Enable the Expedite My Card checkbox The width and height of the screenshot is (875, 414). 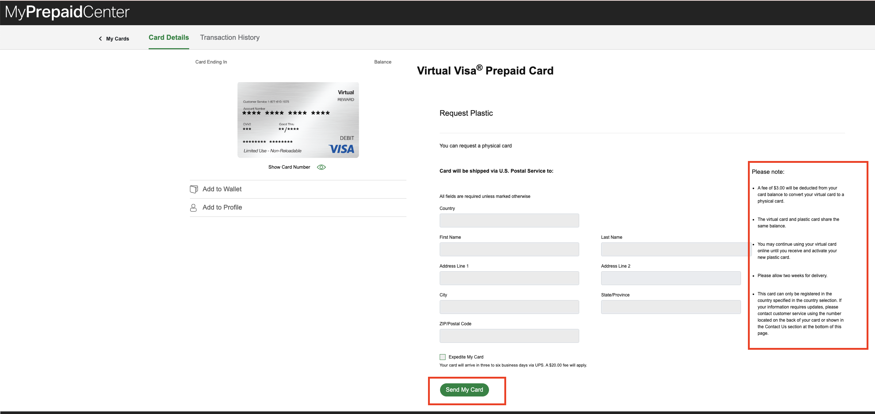click(443, 357)
